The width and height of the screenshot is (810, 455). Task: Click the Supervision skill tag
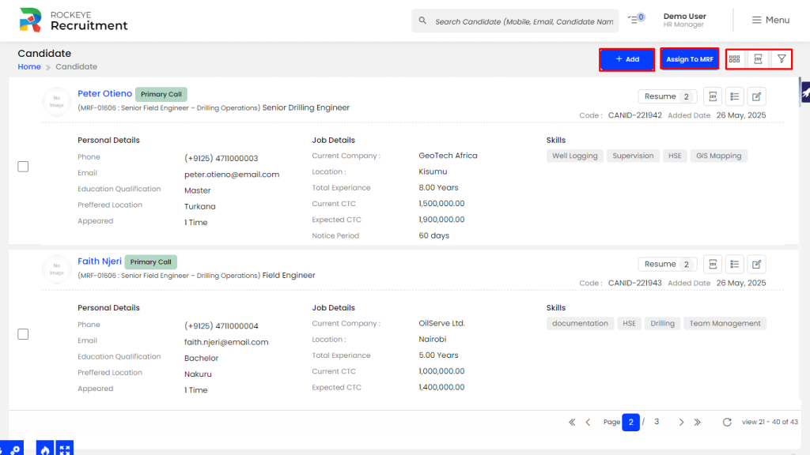(x=633, y=156)
